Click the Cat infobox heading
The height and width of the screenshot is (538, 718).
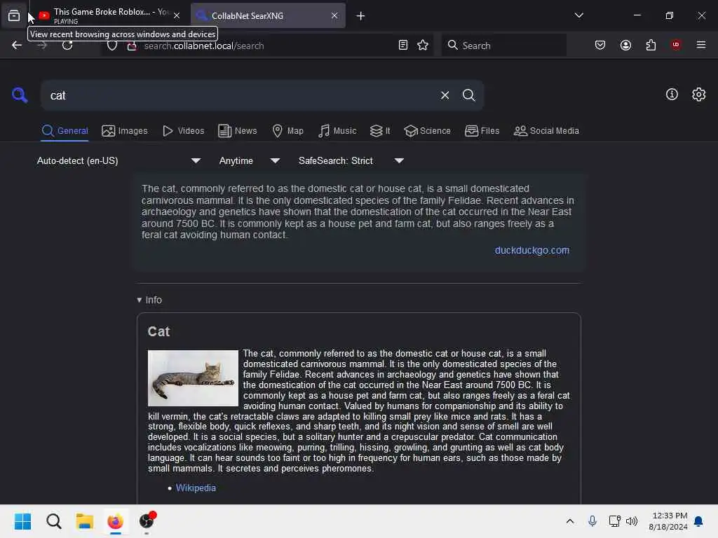pos(158,331)
